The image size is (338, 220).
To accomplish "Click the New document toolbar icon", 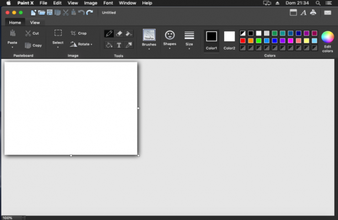I will pyautogui.click(x=33, y=13).
